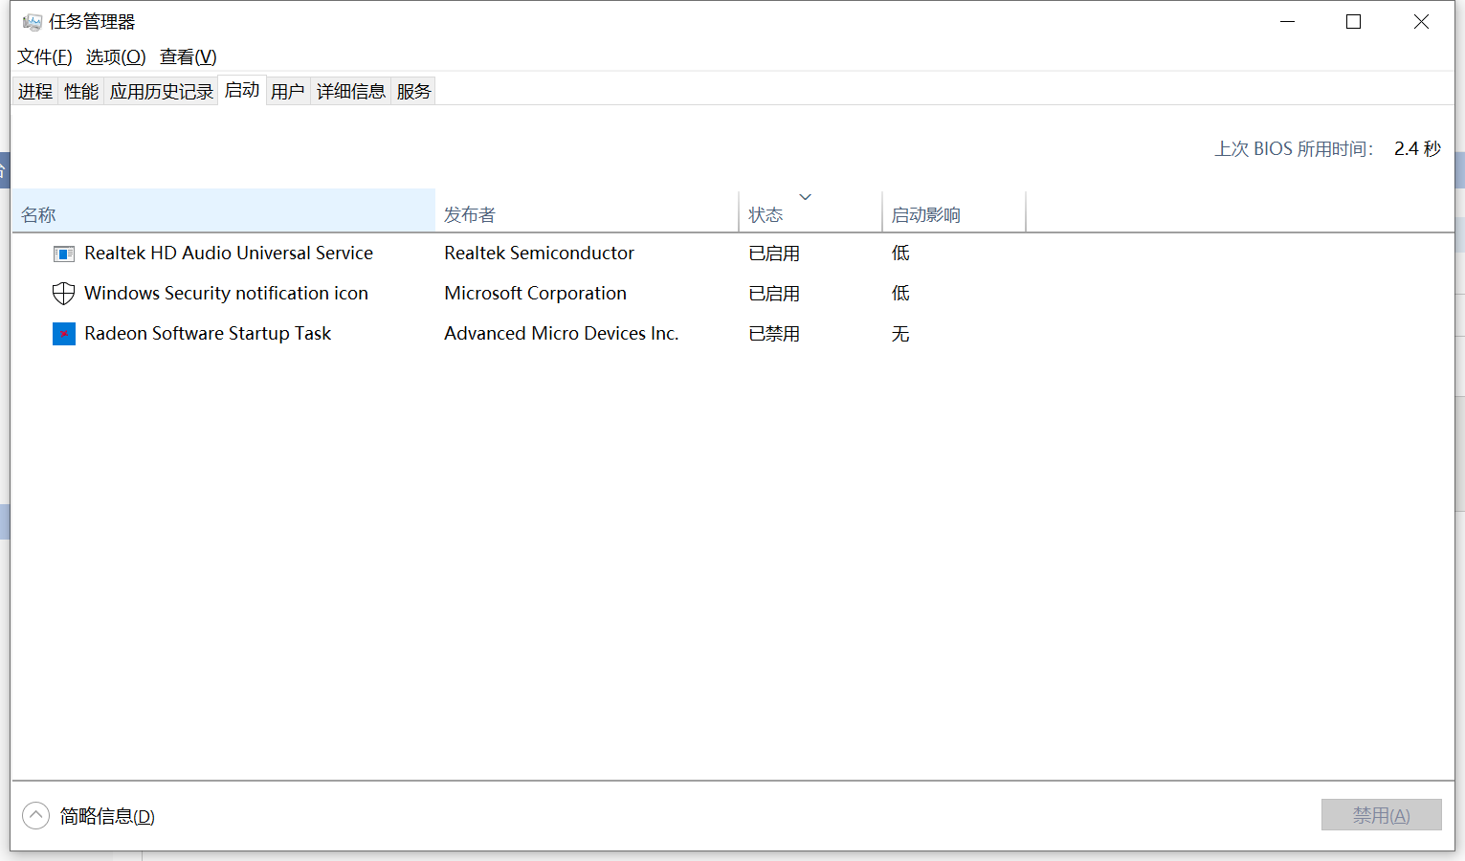Open the 应用历史记录 tab
This screenshot has height=861, width=1465.
click(x=161, y=92)
